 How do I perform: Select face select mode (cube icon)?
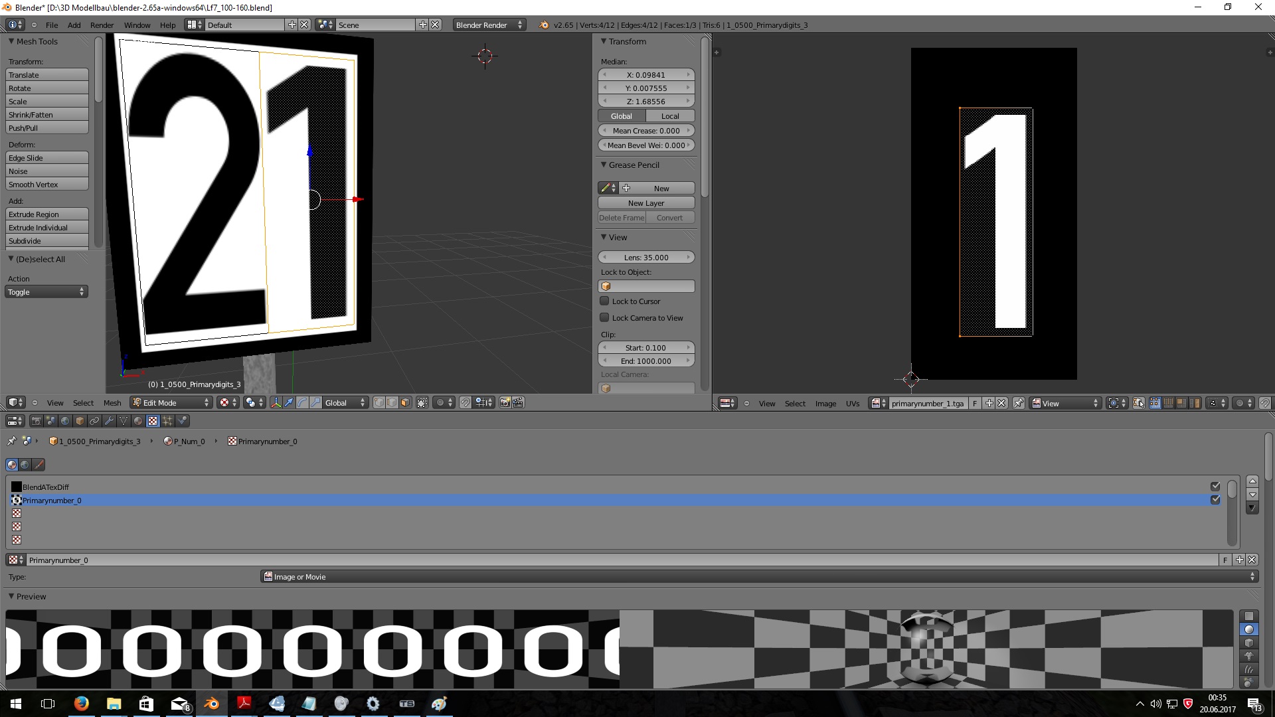coord(405,403)
